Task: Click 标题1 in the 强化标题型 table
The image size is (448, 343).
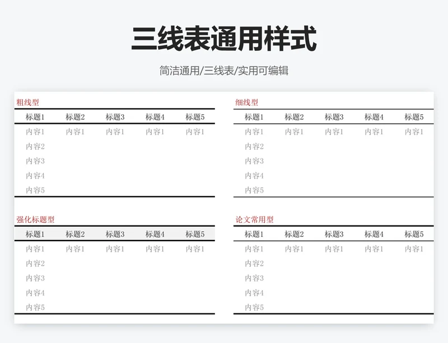Action: 35,234
